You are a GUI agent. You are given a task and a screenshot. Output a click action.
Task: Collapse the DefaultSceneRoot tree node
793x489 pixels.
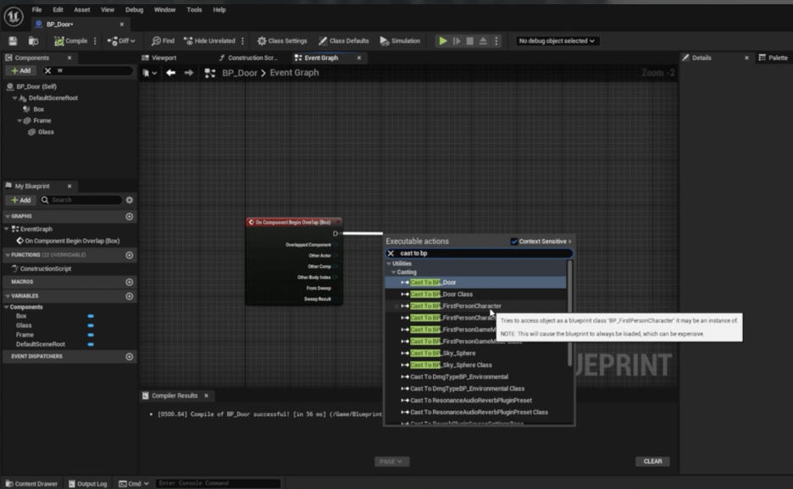coord(14,98)
